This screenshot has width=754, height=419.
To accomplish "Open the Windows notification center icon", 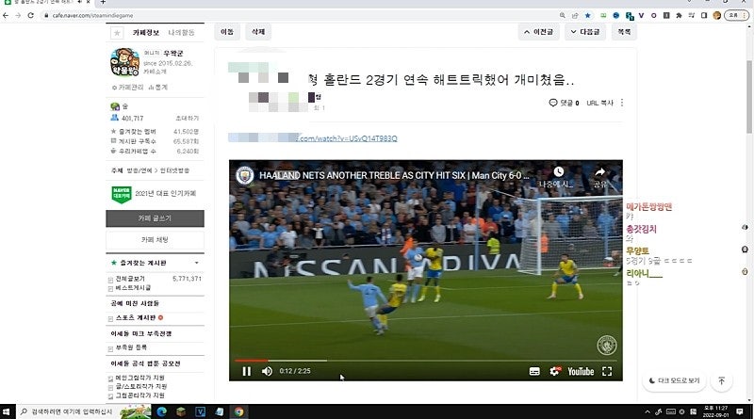I will click(740, 411).
